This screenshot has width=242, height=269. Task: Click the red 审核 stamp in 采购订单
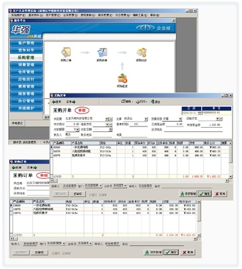click(43, 176)
